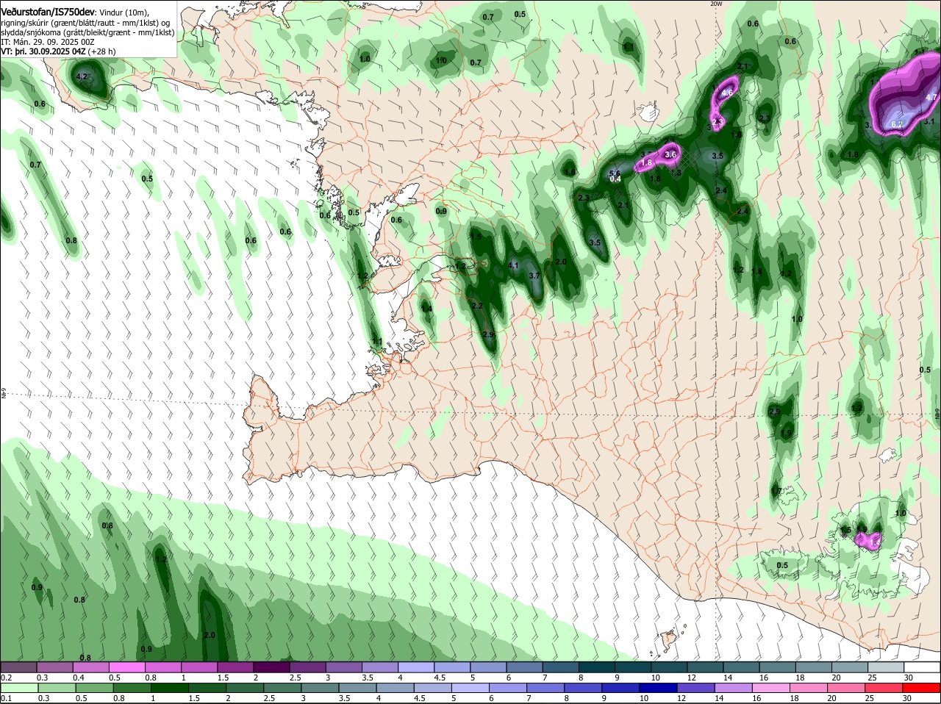
Task: Select the snow legend swatch labeled 3
Action: 343,667
